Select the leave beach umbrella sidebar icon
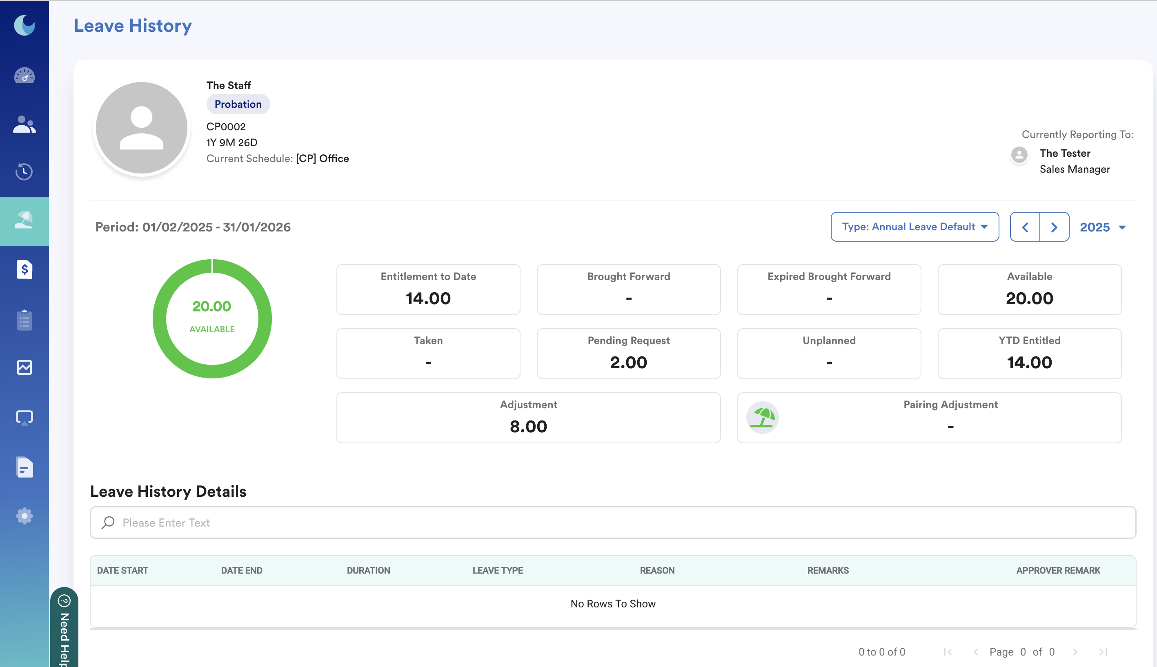 [x=24, y=220]
